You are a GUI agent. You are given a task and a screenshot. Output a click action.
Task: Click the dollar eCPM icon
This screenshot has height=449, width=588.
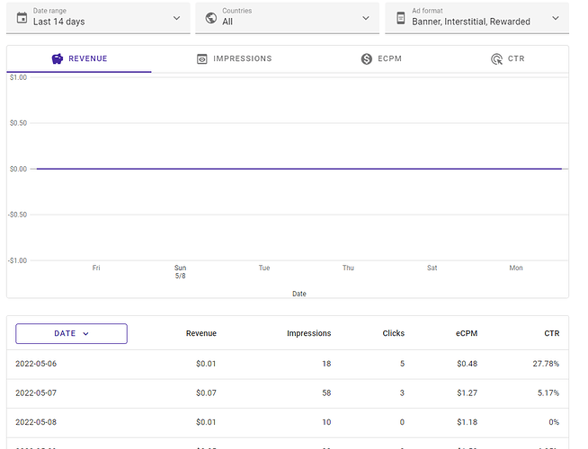[x=367, y=58]
